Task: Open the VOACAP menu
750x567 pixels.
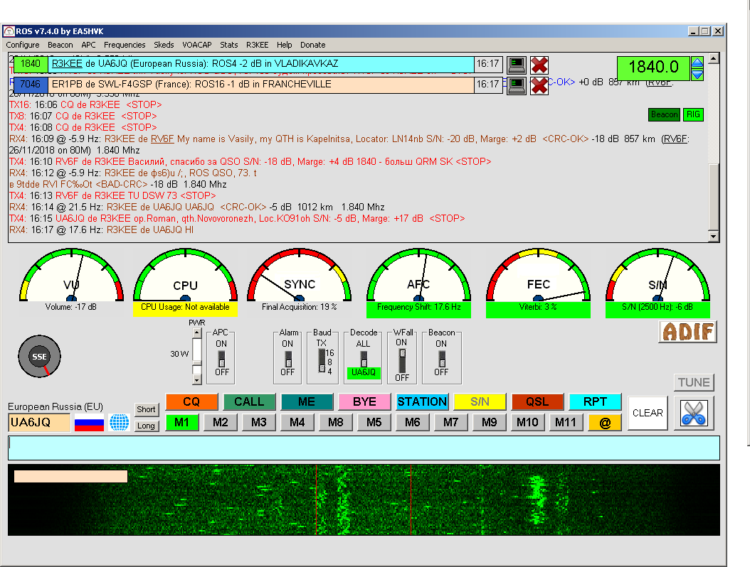Action: coord(196,45)
